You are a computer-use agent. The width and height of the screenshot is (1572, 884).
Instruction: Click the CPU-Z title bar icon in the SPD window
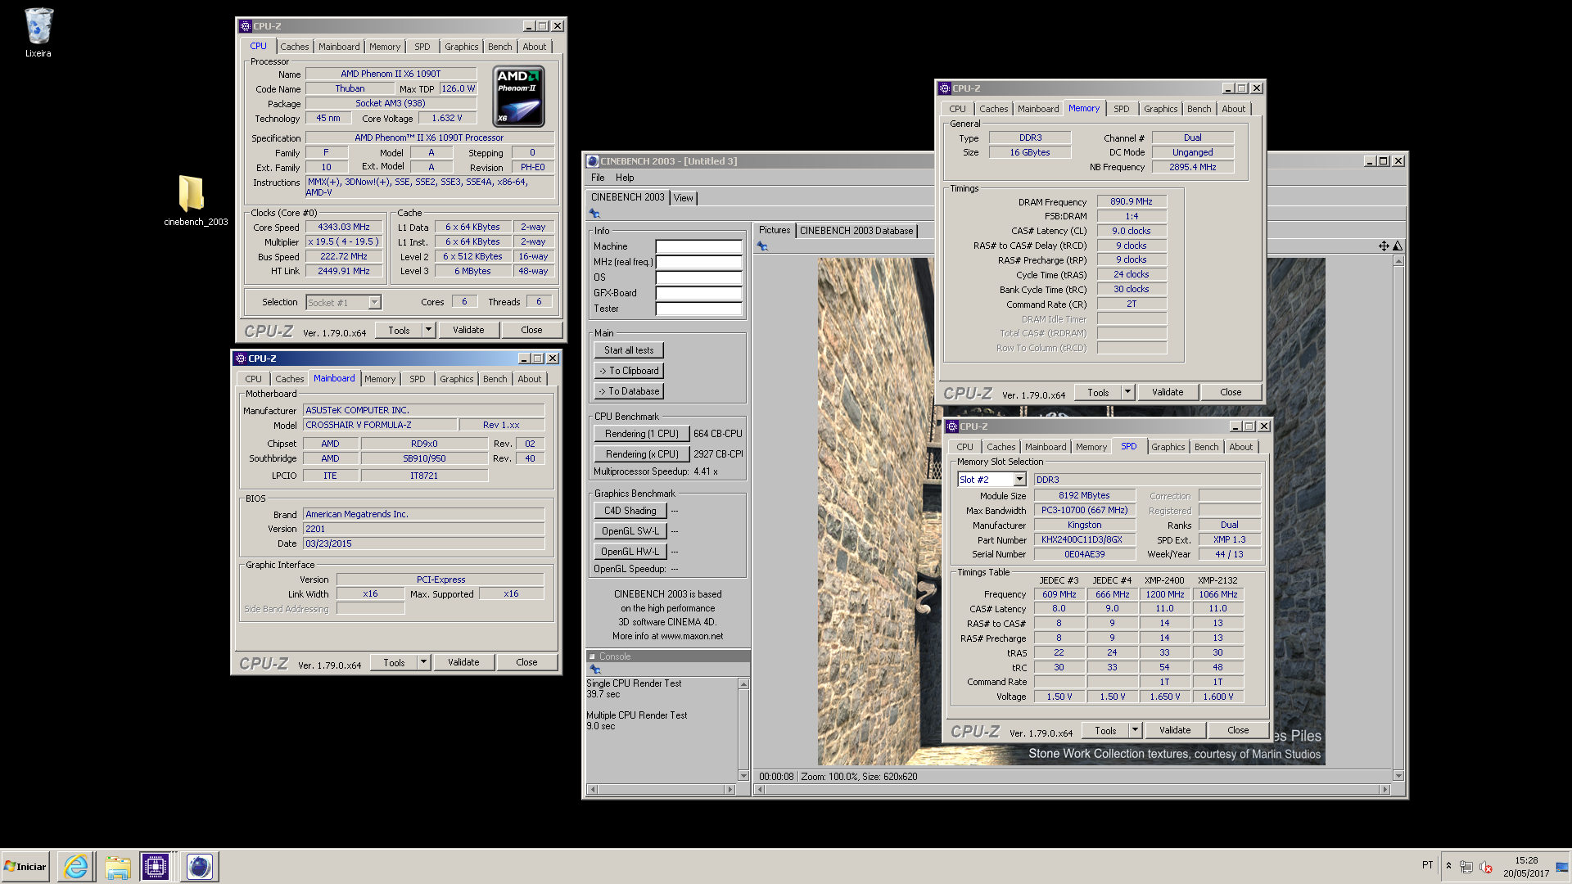point(952,426)
